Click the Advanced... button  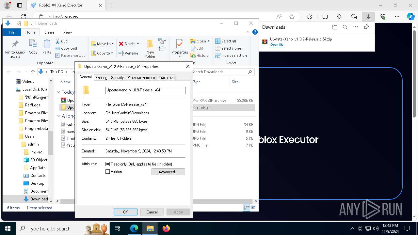pos(168,172)
